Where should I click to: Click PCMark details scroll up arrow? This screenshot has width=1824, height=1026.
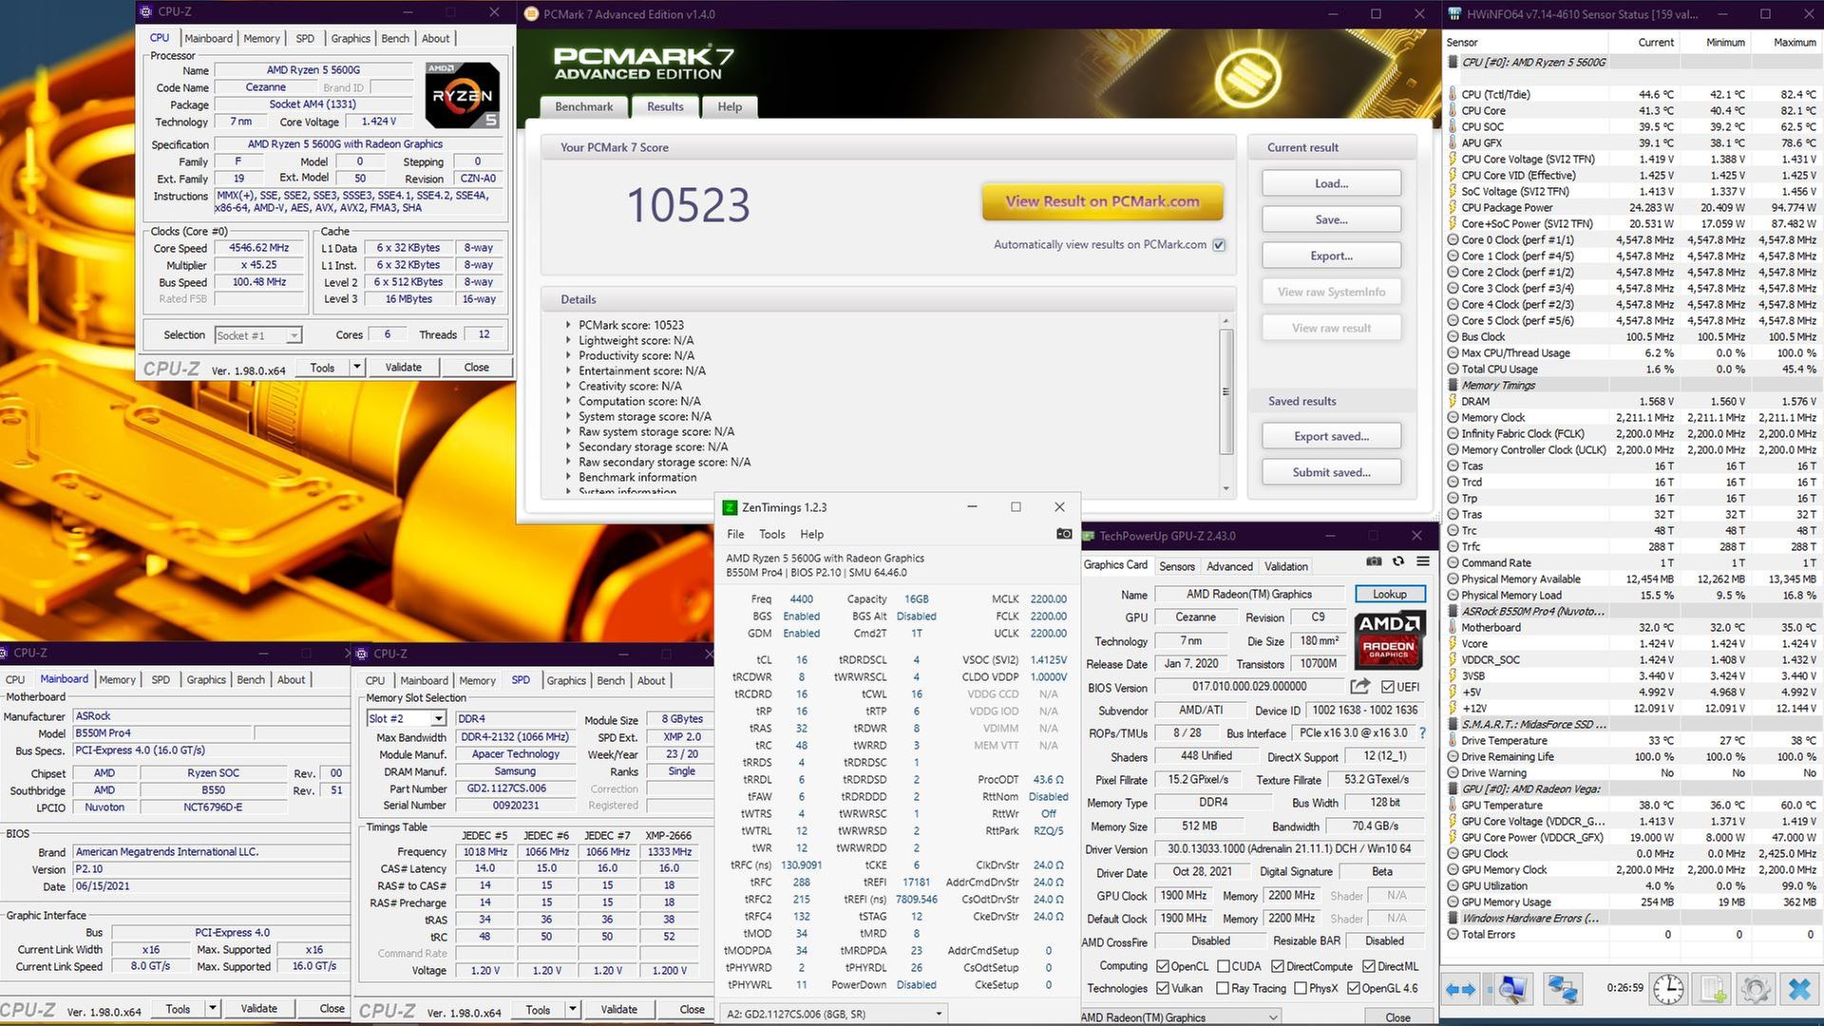pos(1225,321)
